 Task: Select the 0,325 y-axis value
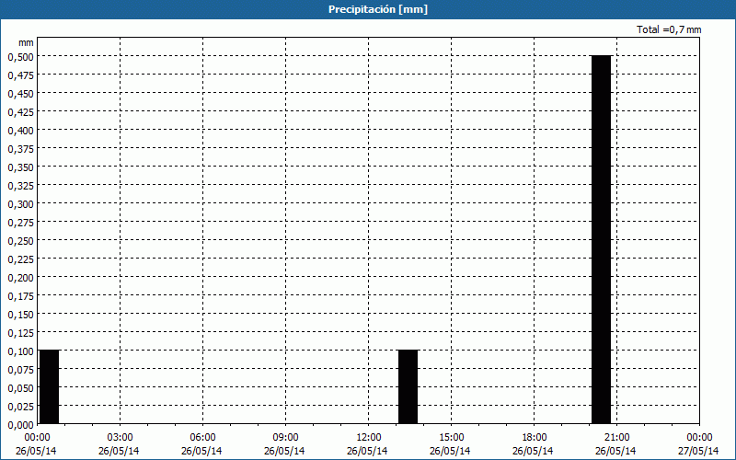[20, 186]
